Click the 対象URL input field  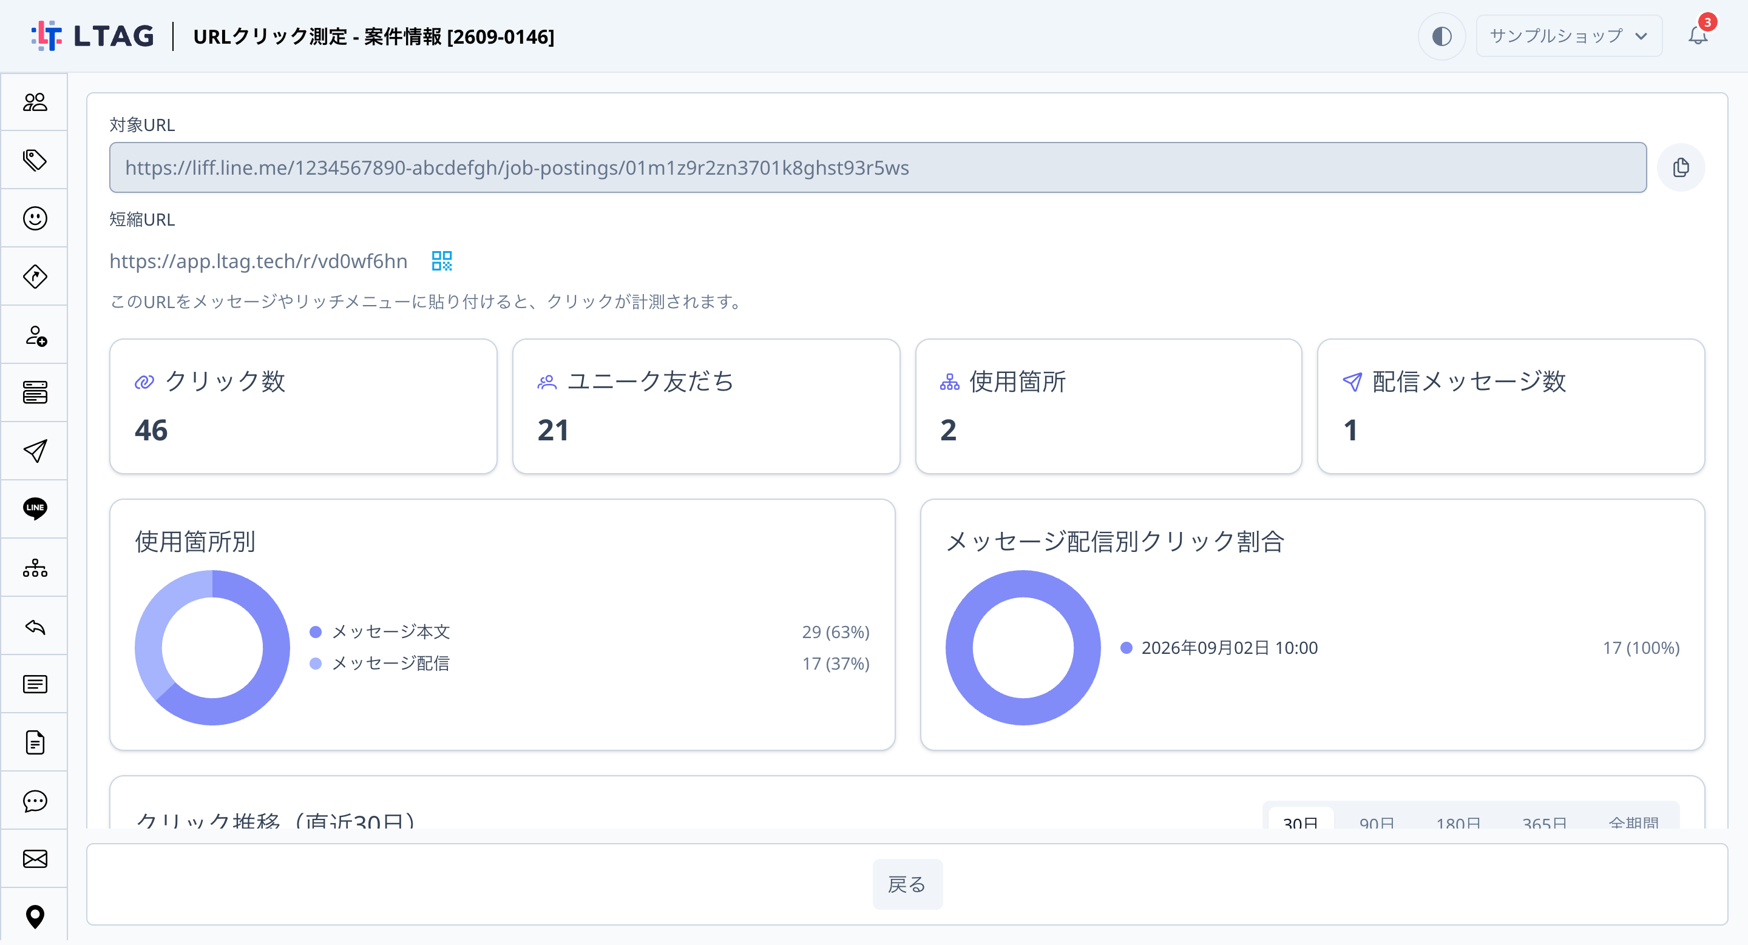878,167
